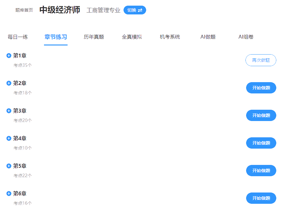The height and width of the screenshot is (211, 281).
Task: Click the 切换 subject switch icon
Action: pos(135,10)
